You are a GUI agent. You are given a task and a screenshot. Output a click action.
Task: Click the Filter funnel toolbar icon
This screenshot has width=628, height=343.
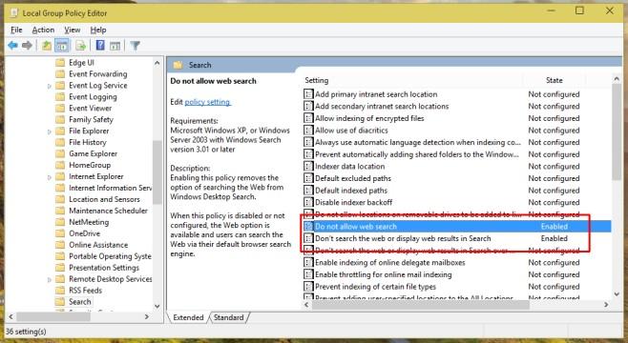(135, 46)
